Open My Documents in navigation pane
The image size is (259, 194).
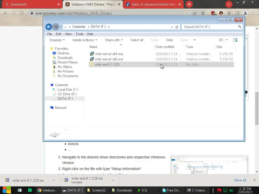(68, 76)
